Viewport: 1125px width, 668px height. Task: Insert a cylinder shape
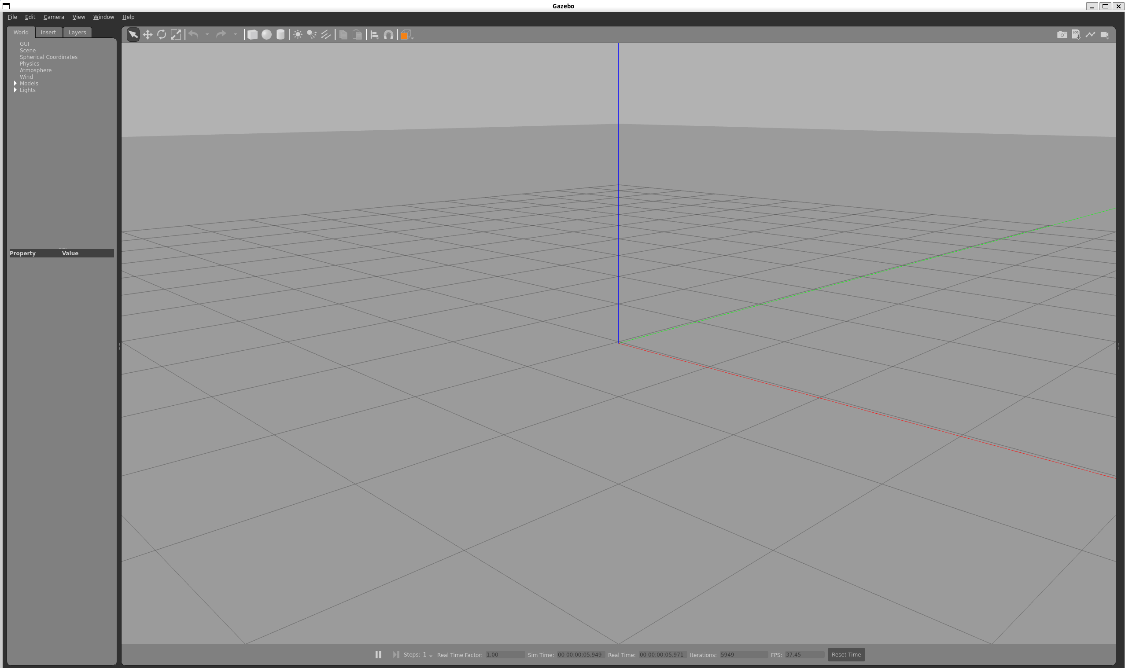click(280, 35)
